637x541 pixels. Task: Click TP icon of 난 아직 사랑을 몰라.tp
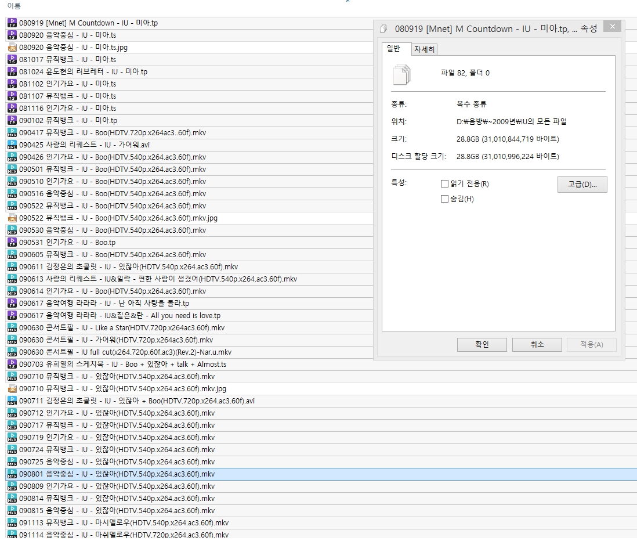[x=12, y=303]
